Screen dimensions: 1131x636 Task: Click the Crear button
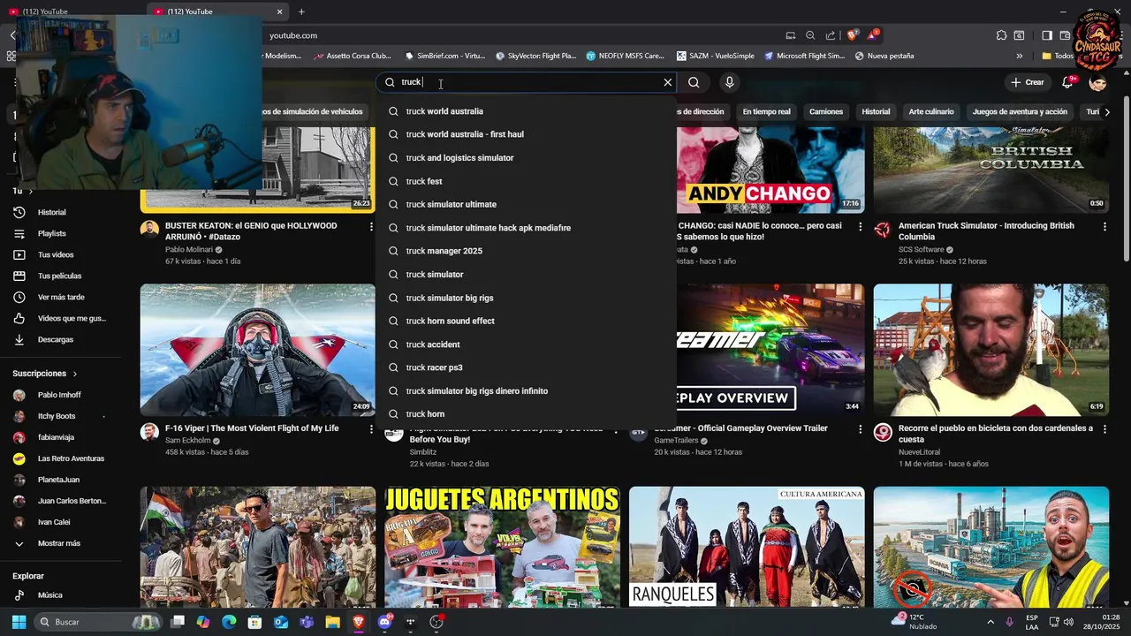tap(1028, 82)
